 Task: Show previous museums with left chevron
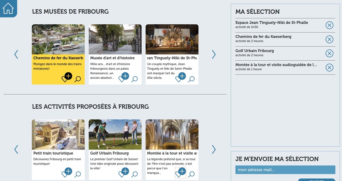(x=16, y=54)
